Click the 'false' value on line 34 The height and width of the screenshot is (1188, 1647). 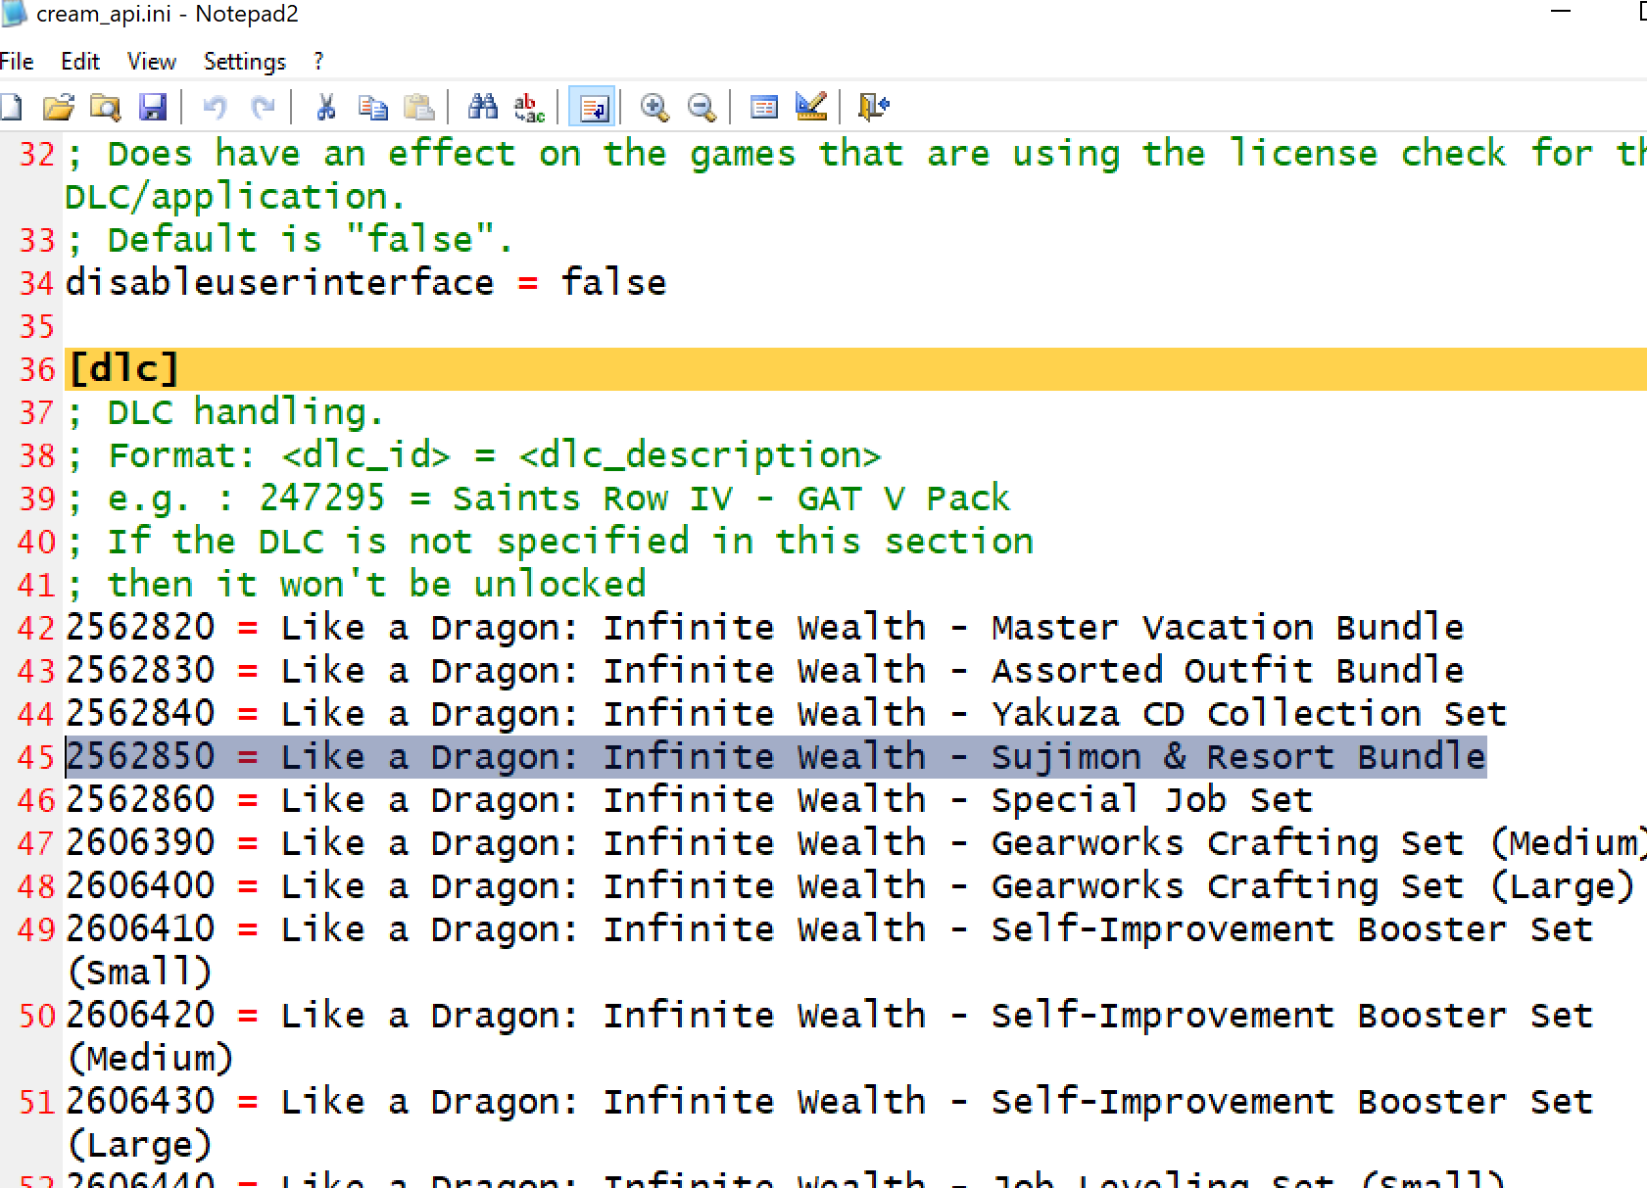tap(613, 283)
